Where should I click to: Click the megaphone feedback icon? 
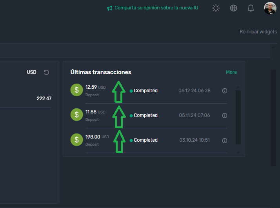click(x=109, y=8)
